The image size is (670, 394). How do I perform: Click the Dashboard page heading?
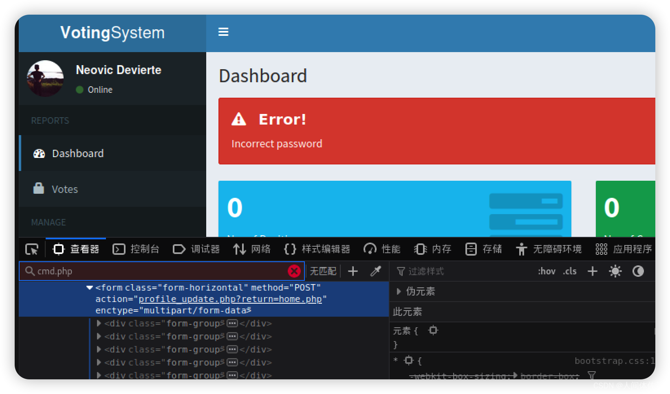tap(263, 76)
